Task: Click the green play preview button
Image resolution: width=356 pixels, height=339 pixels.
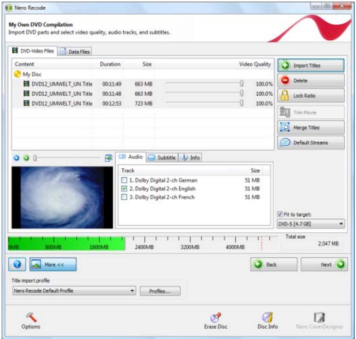Action: pyautogui.click(x=26, y=158)
